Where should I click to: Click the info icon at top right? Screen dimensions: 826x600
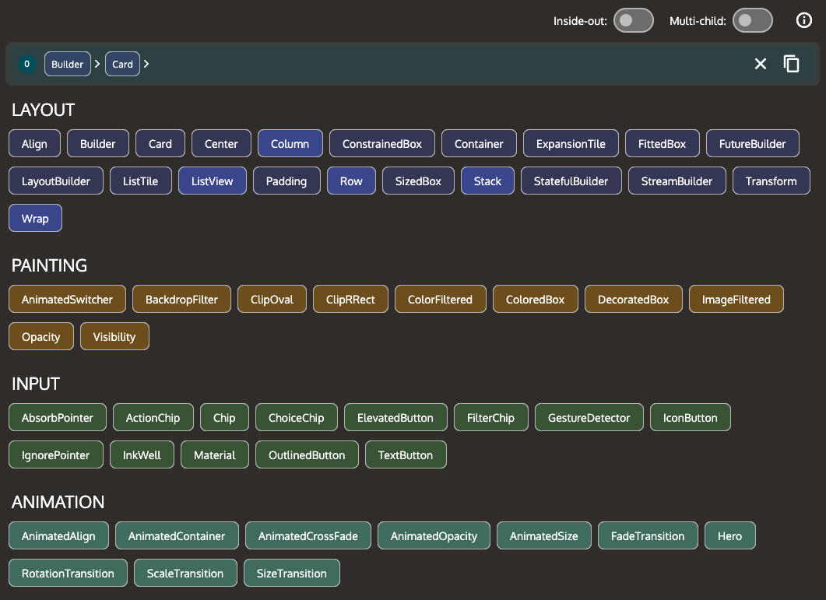(804, 21)
